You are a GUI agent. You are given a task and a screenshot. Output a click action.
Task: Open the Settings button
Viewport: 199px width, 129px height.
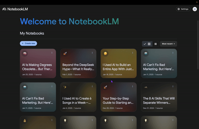click(x=183, y=9)
